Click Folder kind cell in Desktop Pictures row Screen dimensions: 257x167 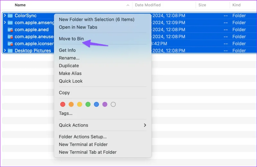(239, 51)
